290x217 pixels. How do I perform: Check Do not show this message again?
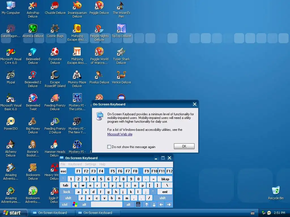109,147
